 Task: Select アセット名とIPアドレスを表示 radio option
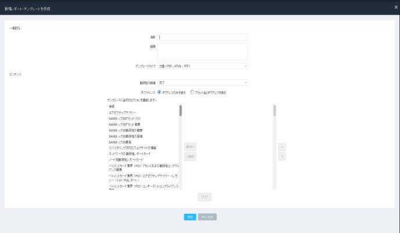[x=192, y=92]
